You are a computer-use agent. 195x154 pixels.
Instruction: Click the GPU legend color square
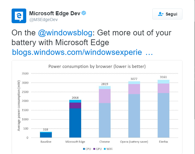click(95, 149)
